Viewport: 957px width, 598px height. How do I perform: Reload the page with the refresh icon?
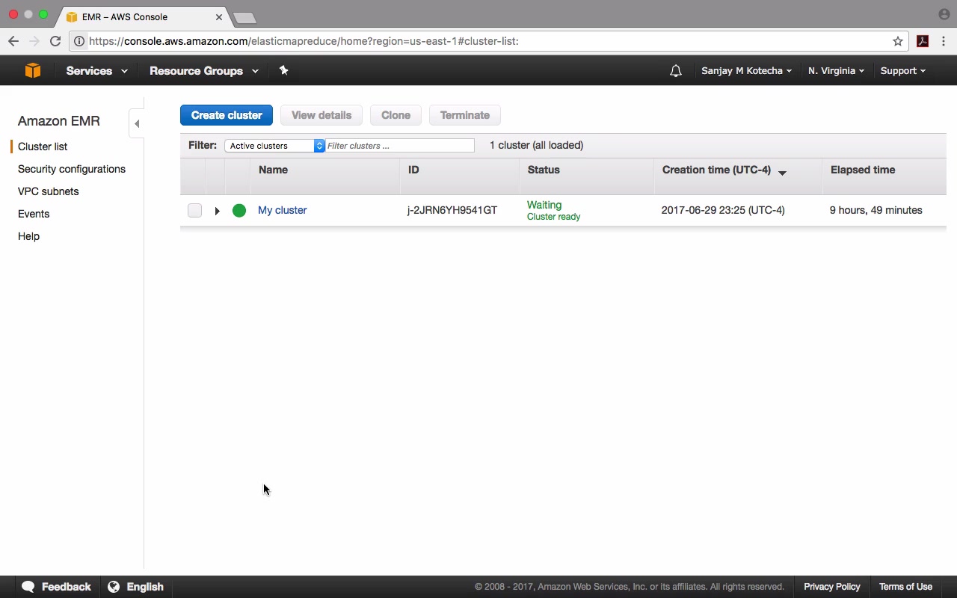[x=55, y=41]
